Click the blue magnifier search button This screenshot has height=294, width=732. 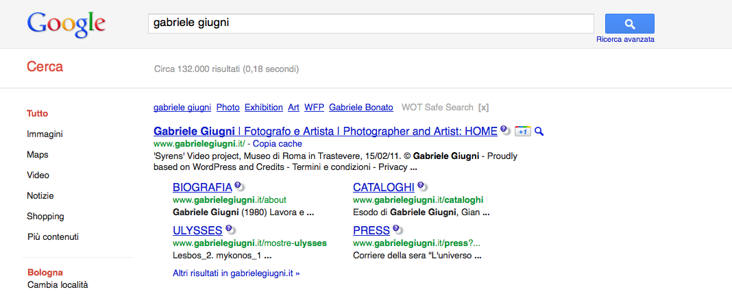(x=629, y=23)
